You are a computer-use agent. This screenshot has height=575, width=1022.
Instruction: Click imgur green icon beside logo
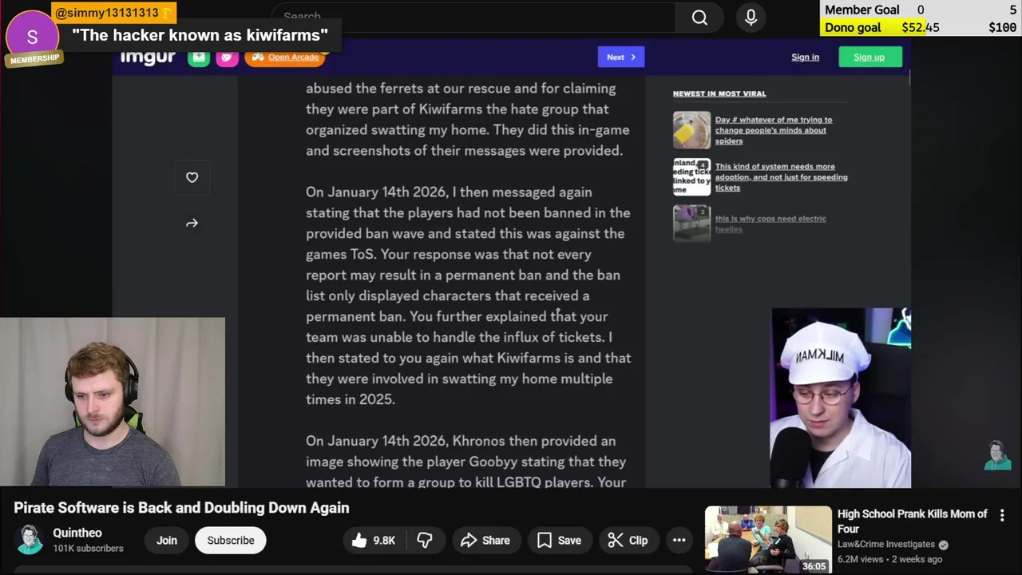199,57
